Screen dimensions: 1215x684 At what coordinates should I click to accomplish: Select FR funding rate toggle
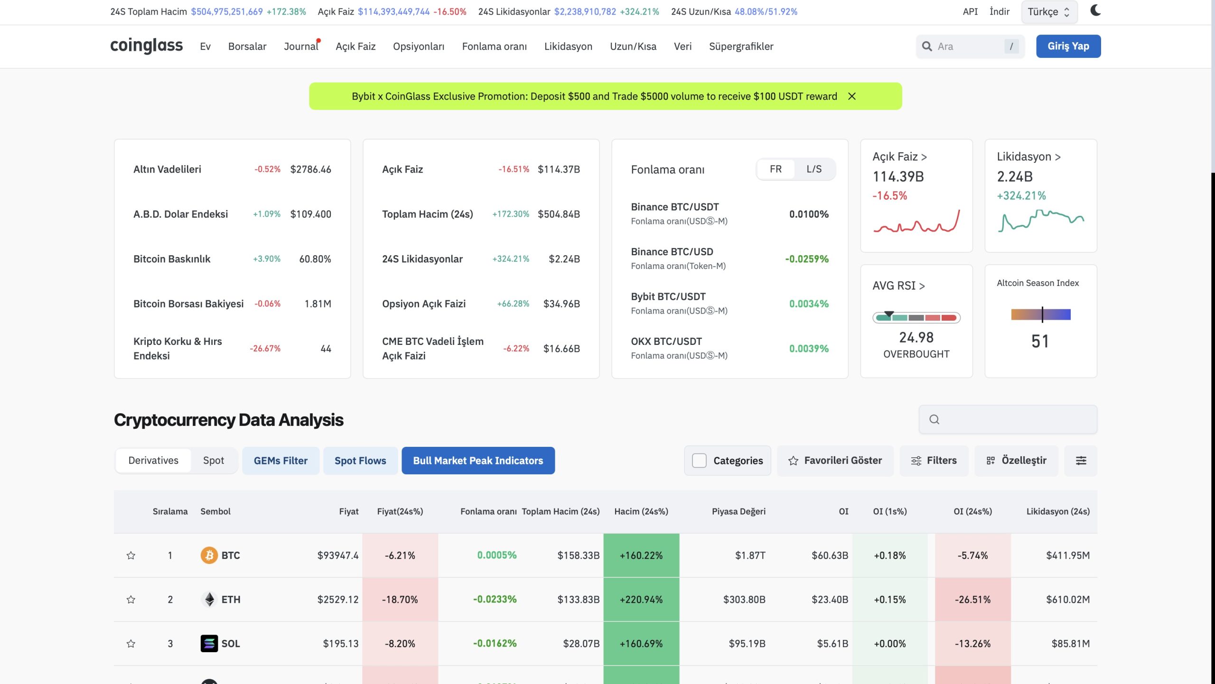point(776,169)
